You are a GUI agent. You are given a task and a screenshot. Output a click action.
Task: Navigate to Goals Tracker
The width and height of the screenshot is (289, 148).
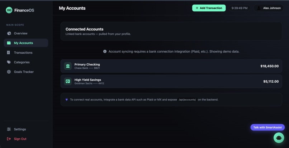[26, 72]
